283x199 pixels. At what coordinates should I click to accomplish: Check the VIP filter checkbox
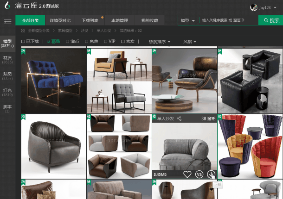106,42
